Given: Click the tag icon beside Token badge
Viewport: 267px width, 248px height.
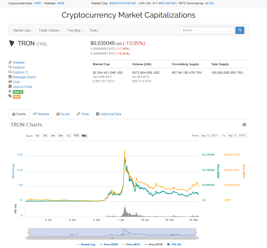Looking at the screenshot, I should (10, 96).
